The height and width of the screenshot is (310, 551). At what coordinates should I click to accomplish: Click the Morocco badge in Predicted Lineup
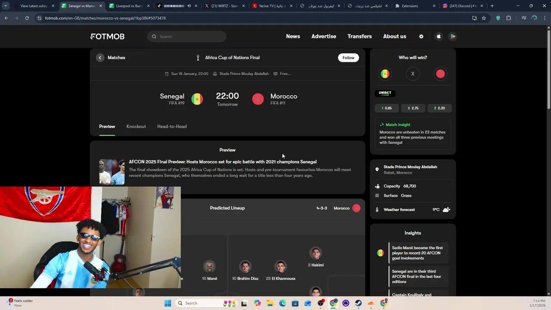[x=356, y=208]
